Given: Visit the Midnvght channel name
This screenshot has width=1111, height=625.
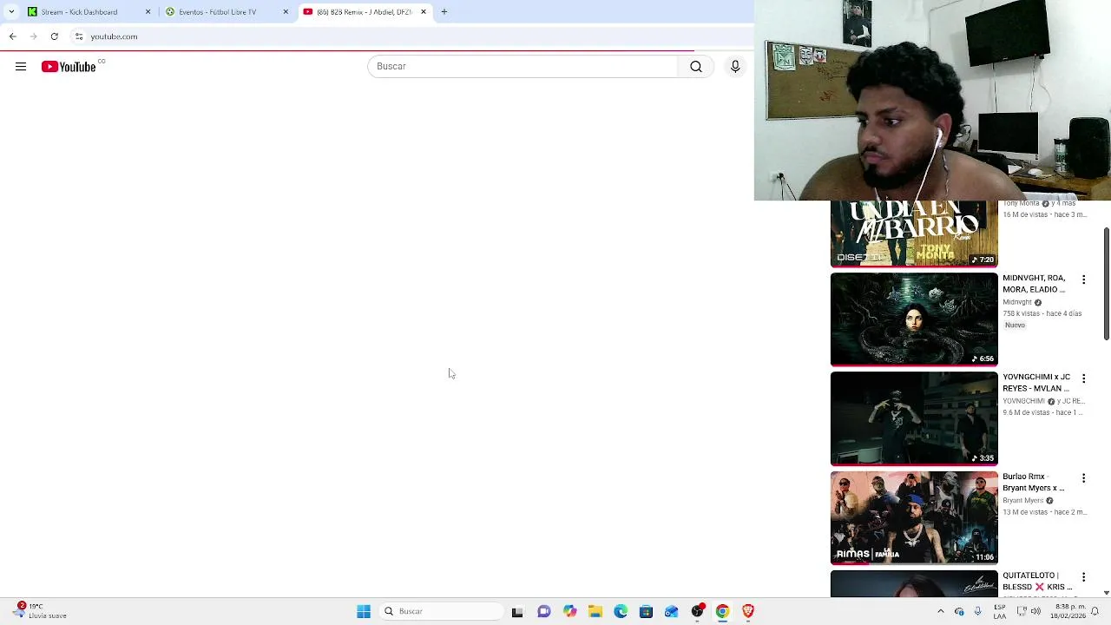Looking at the screenshot, I should tap(1017, 302).
